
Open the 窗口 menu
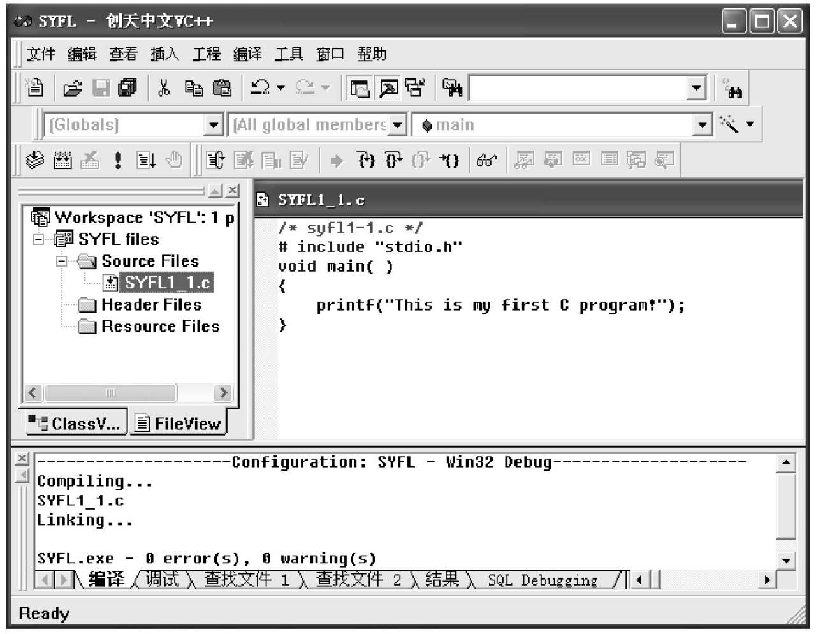[330, 54]
